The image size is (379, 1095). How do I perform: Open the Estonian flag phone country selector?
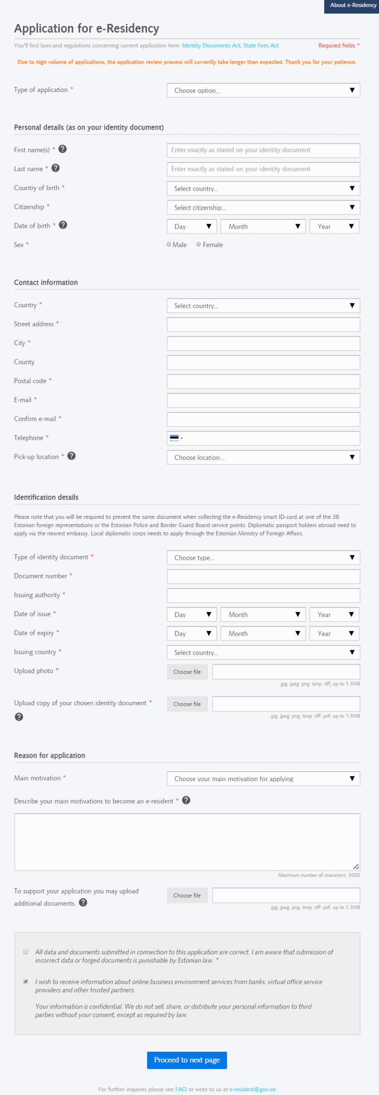(176, 438)
